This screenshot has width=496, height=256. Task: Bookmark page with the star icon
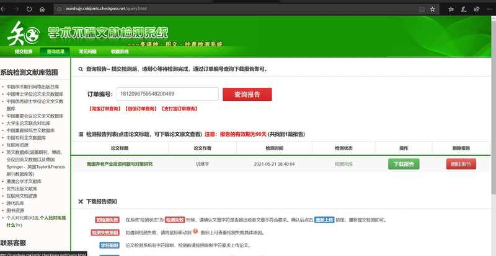432,9
